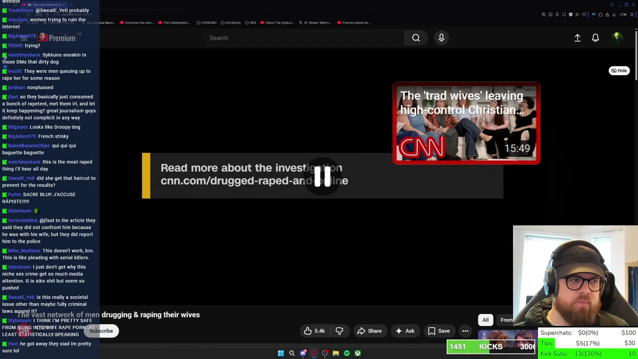Viewport: 638px width, 359px height.
Task: Click the Kick Subs 13(130%) goal bar
Action: (588, 354)
